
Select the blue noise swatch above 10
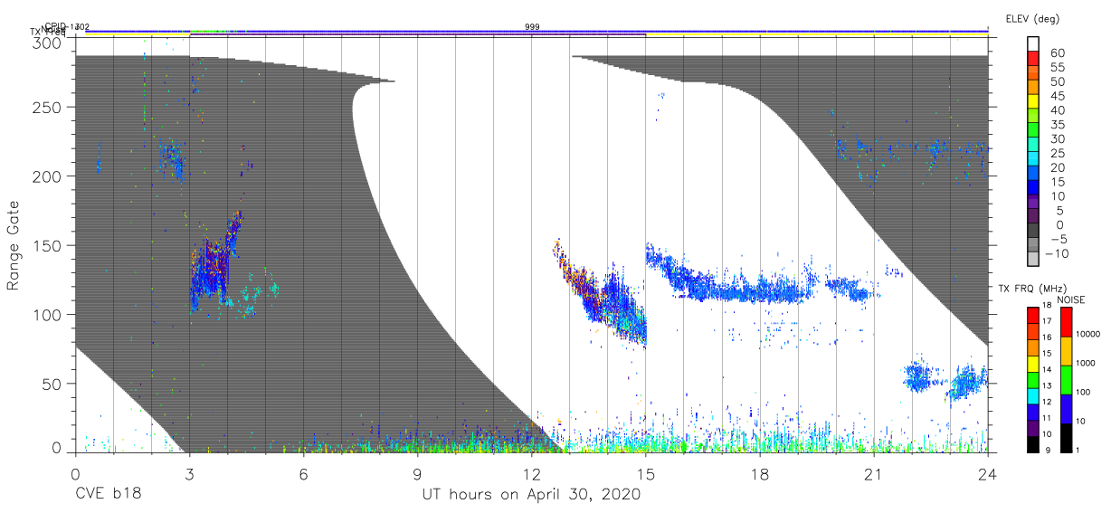coord(1067,408)
